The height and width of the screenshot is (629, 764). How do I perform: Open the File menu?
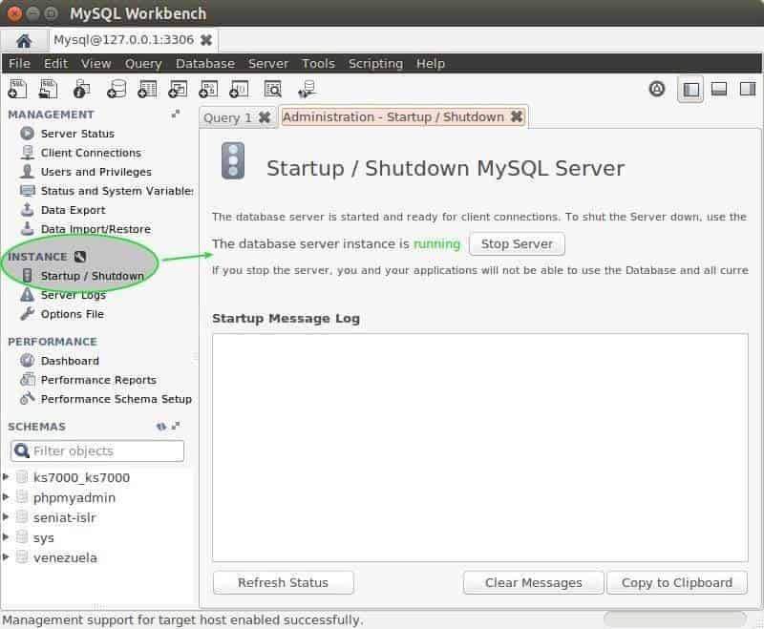[x=19, y=63]
